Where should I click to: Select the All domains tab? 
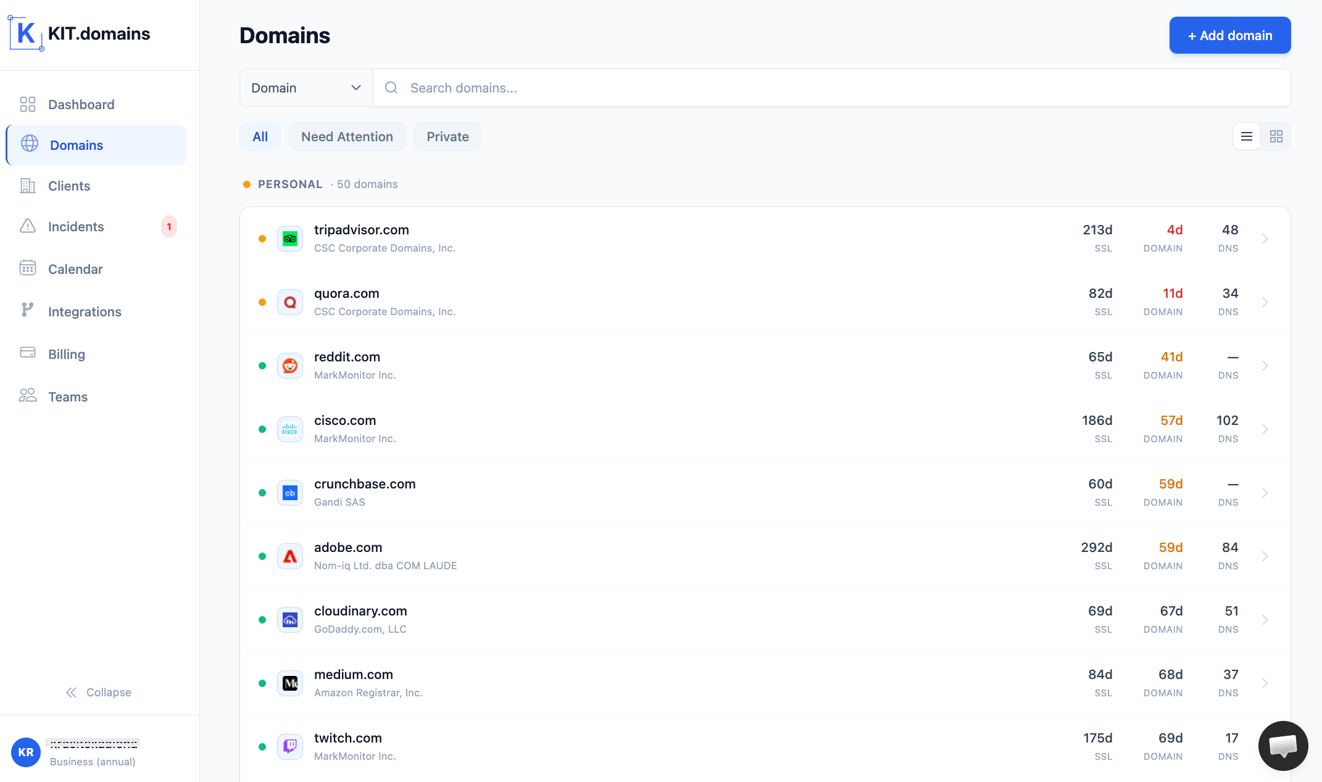tap(260, 136)
